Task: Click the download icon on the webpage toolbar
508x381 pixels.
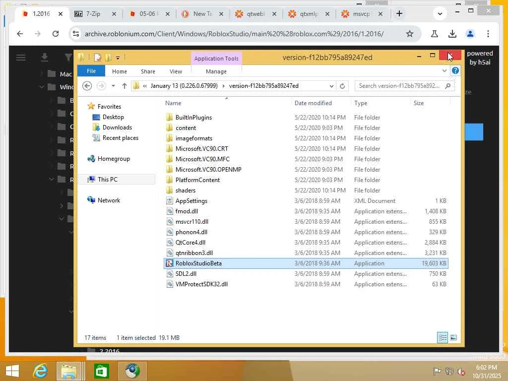Action: coord(44,58)
